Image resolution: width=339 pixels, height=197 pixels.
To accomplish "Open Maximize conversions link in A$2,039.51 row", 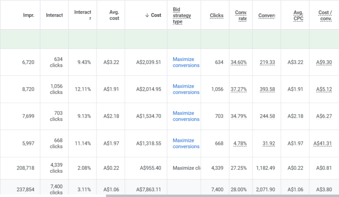I will click(186, 62).
